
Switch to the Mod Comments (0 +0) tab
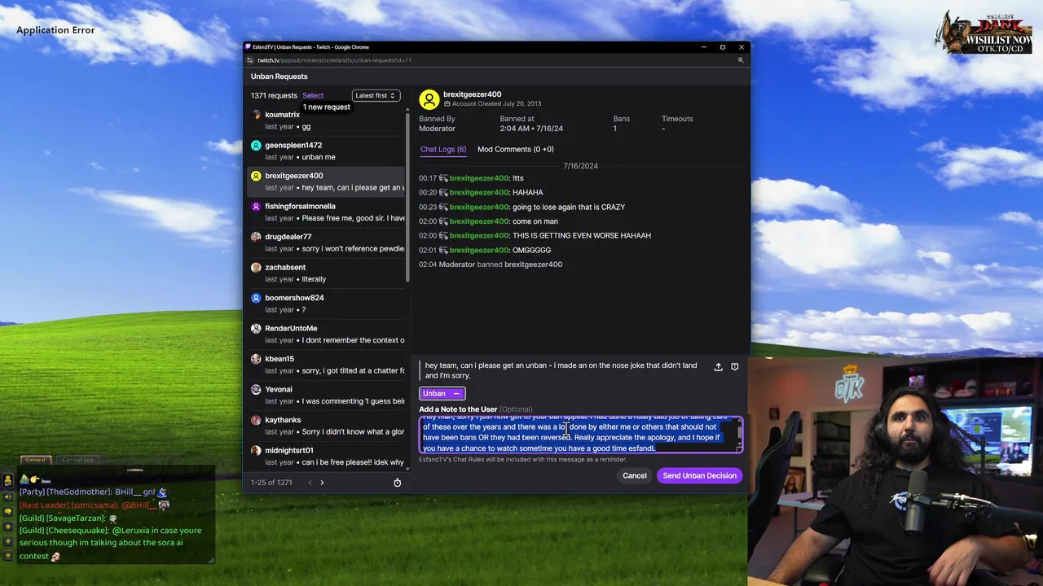point(515,149)
